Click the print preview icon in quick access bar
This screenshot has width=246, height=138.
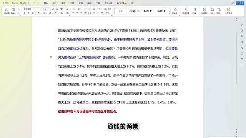25,3
